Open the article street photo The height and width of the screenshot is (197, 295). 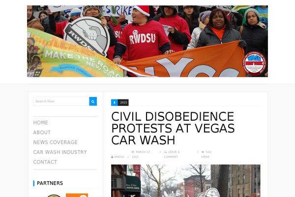[186, 181]
